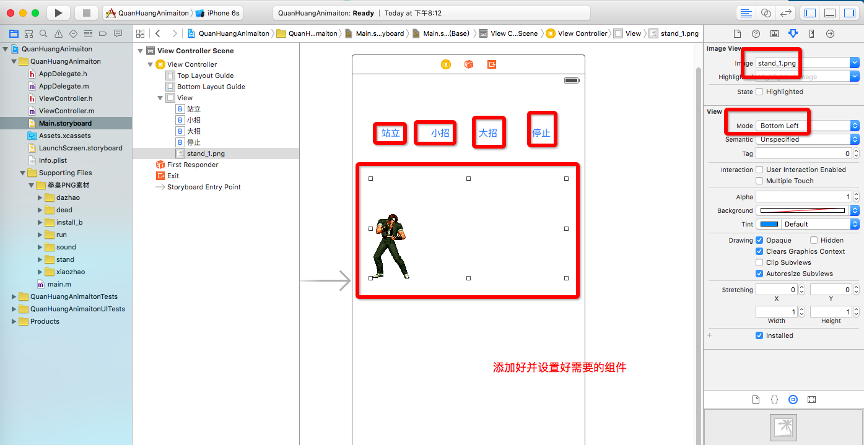This screenshot has width=864, height=445.
Task: Open the related items grid menu
Action: pyautogui.click(x=141, y=33)
